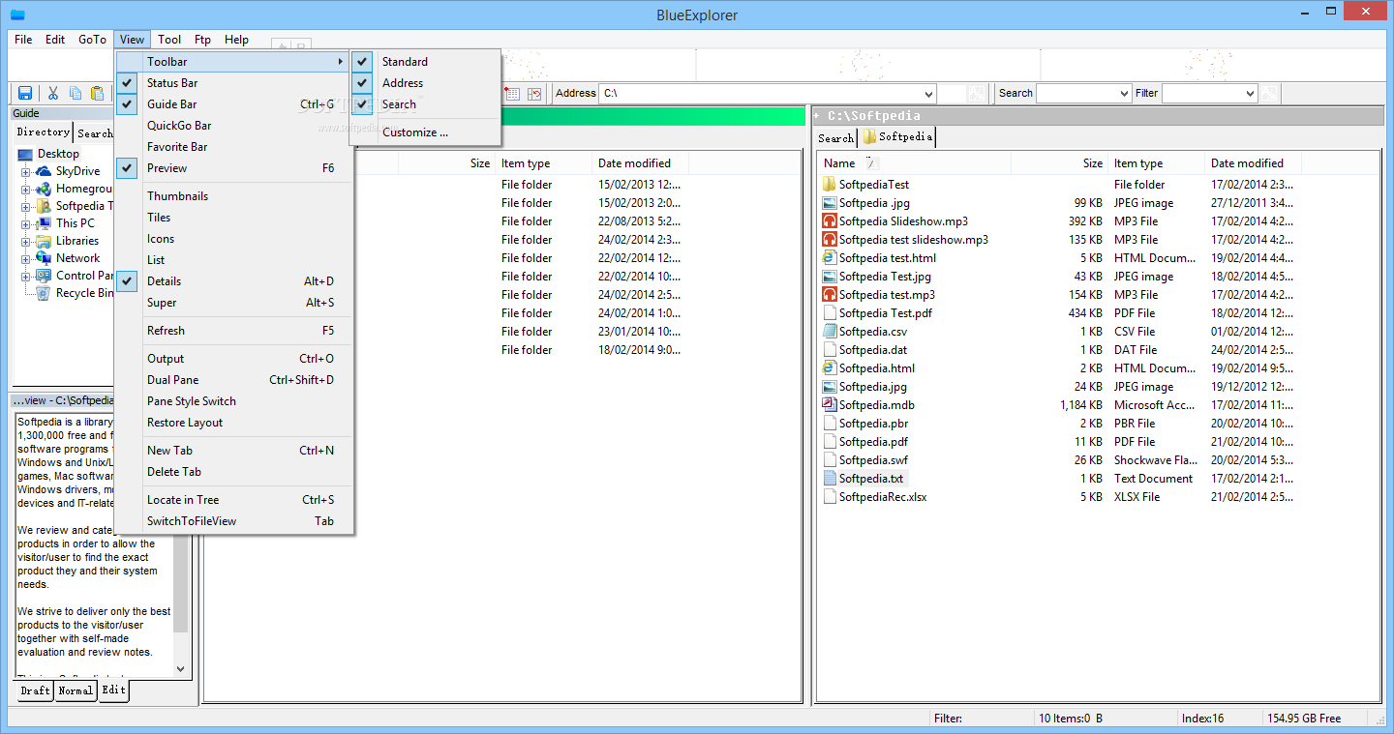
Task: Click inside the Address input field
Action: 760,94
